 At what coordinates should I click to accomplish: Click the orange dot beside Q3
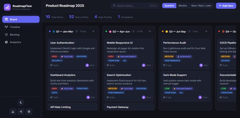click(x=163, y=31)
